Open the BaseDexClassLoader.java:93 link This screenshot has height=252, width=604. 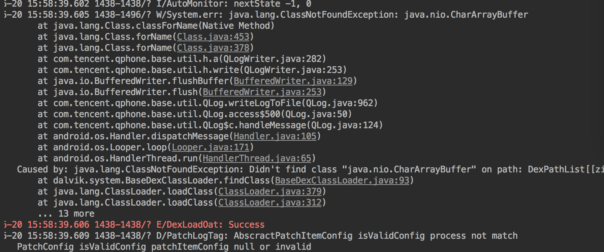click(342, 181)
